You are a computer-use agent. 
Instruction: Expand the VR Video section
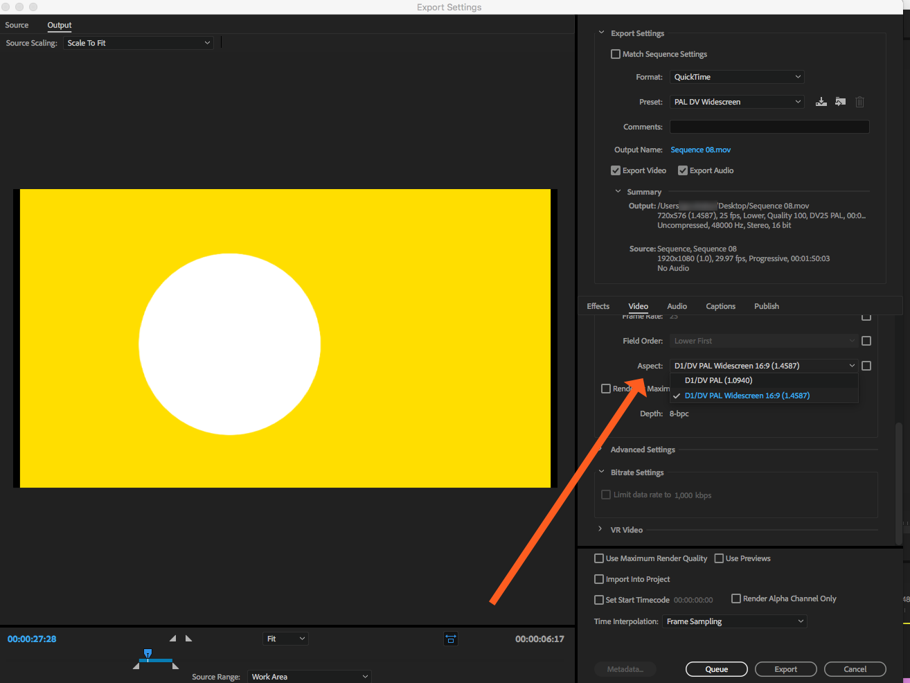[x=600, y=529]
